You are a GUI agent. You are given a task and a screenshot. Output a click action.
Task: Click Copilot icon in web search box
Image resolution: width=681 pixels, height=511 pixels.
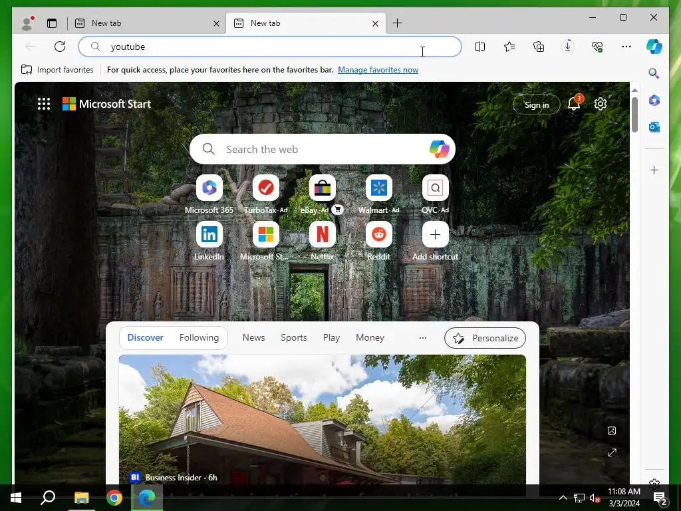tap(439, 149)
